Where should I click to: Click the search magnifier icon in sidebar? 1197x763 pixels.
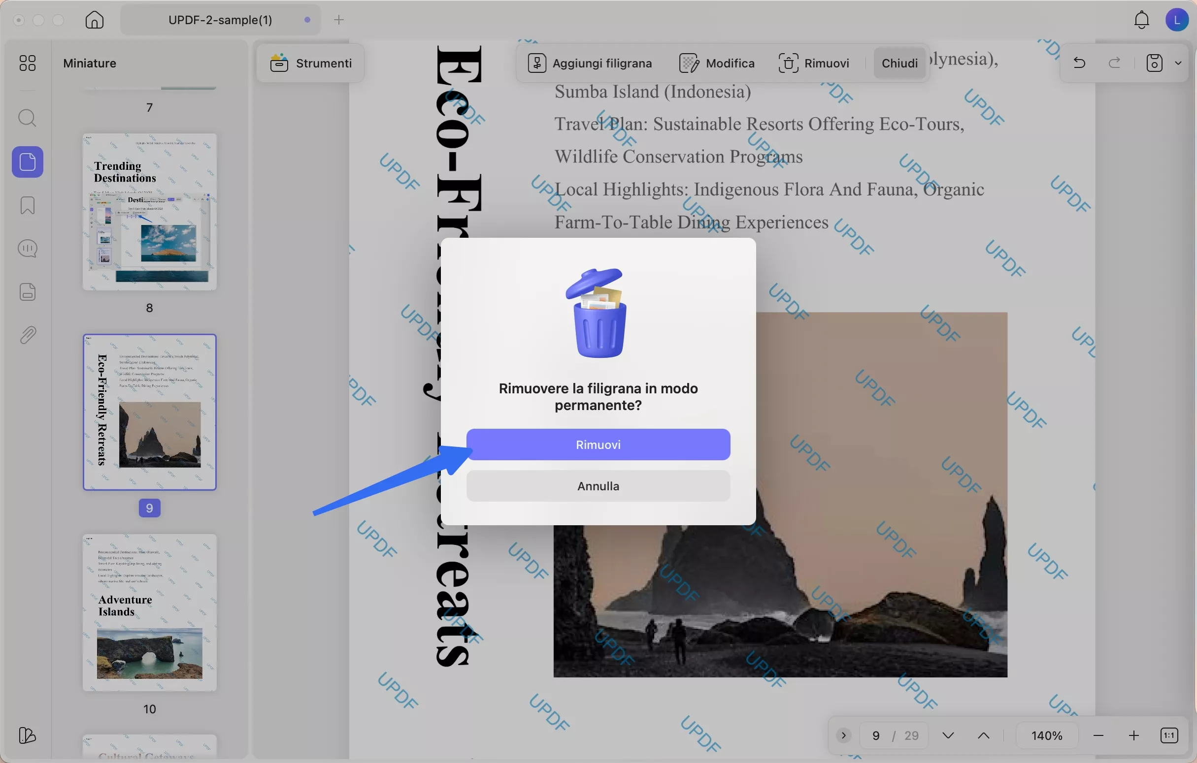tap(28, 118)
